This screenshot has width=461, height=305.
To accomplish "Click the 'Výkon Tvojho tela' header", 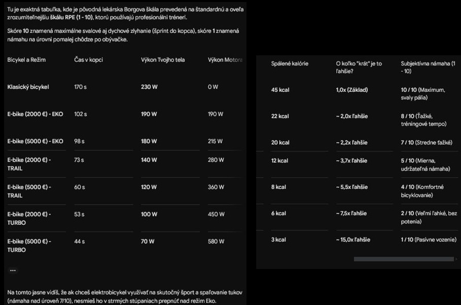I will coord(163,60).
